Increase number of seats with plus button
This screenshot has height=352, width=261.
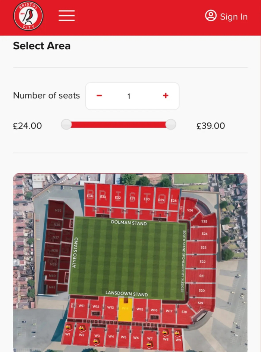click(166, 96)
